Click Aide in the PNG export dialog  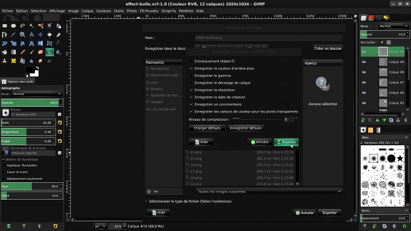[201, 142]
